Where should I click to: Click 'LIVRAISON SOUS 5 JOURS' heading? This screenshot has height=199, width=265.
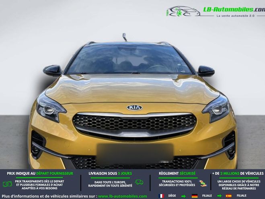(x=110, y=174)
